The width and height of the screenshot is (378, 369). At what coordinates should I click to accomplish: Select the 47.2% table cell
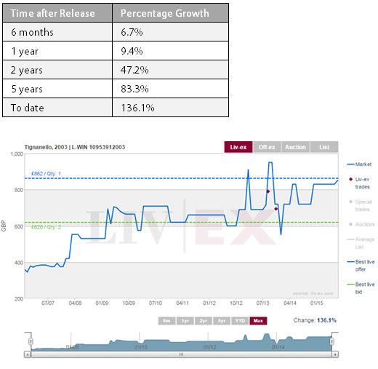pyautogui.click(x=170, y=70)
